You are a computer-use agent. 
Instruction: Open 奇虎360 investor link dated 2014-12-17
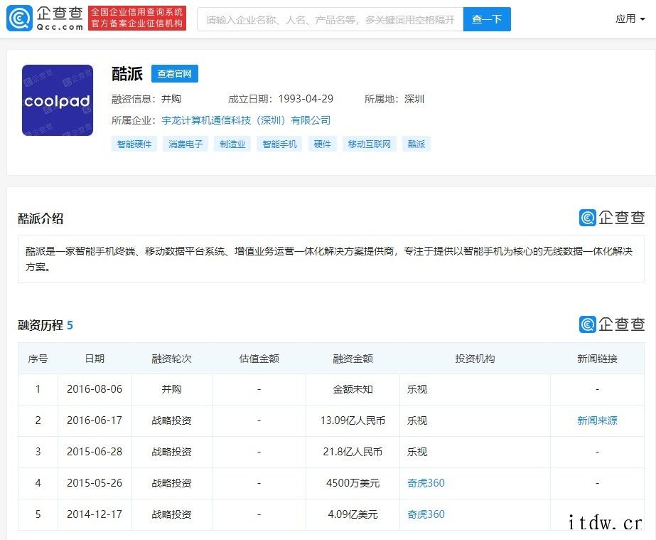point(426,514)
